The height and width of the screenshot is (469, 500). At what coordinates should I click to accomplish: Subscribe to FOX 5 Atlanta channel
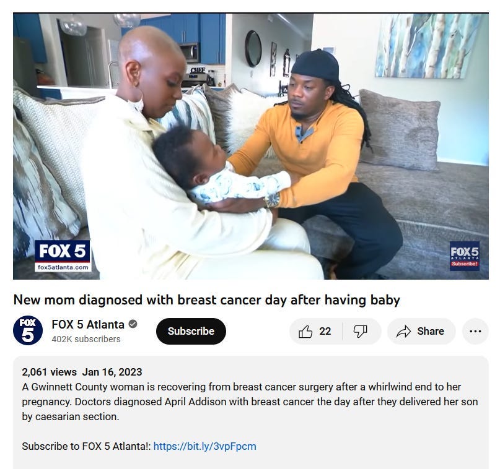coord(191,331)
